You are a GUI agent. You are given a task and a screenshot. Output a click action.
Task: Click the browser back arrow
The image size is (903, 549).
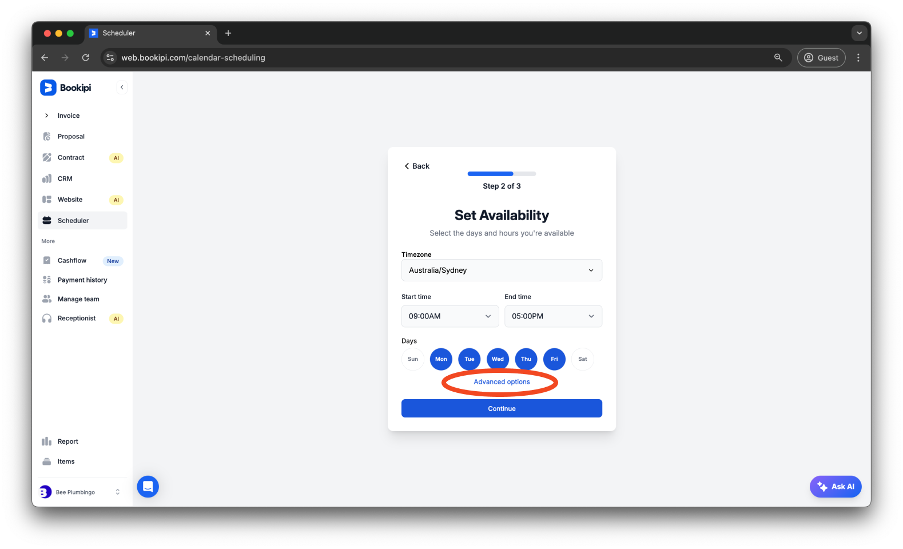pos(45,58)
